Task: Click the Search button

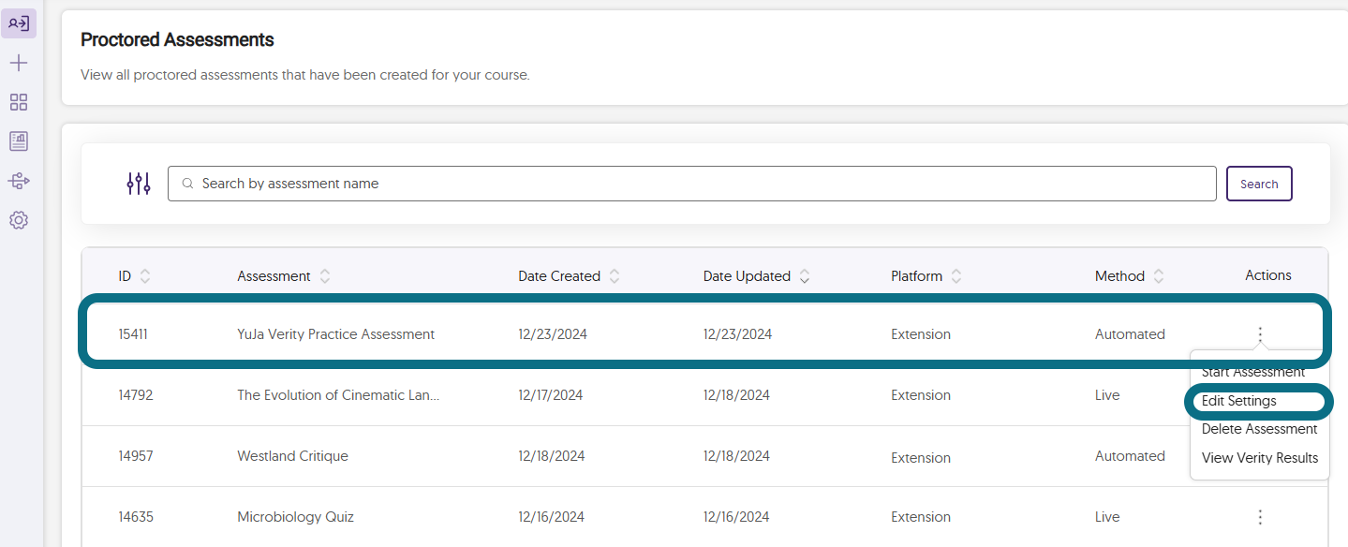Action: (x=1259, y=184)
